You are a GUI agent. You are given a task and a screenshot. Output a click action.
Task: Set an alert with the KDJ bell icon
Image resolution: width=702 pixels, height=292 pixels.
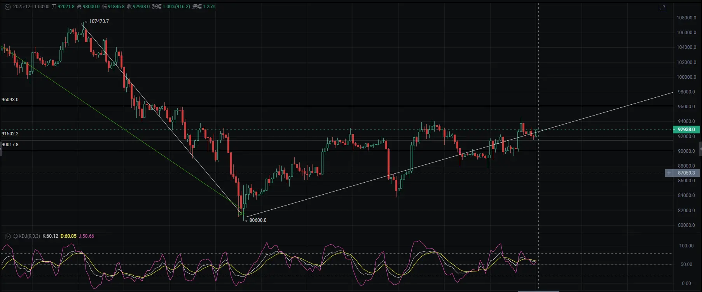click(x=16, y=236)
